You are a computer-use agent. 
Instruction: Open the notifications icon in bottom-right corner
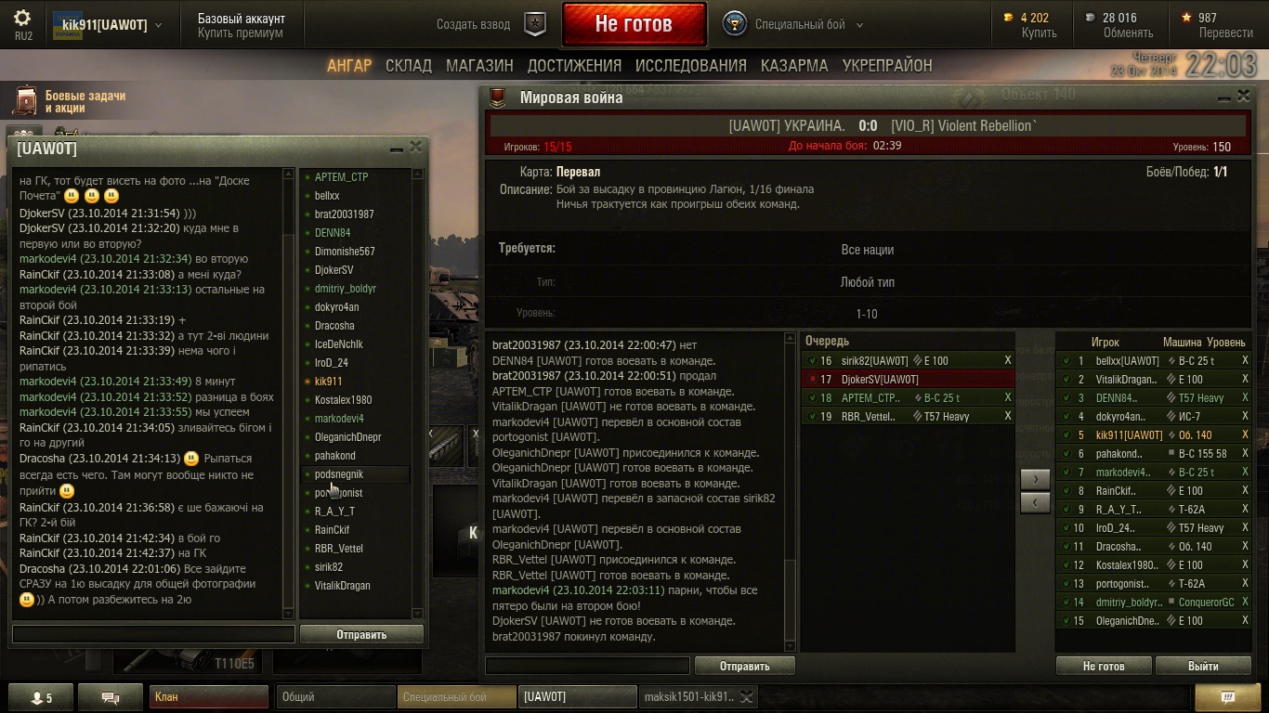click(1227, 697)
